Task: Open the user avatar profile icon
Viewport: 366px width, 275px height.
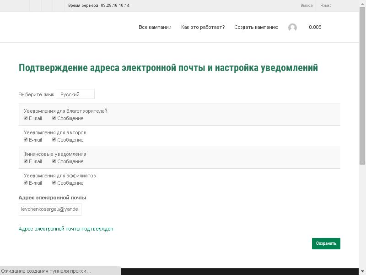Action: click(x=292, y=27)
